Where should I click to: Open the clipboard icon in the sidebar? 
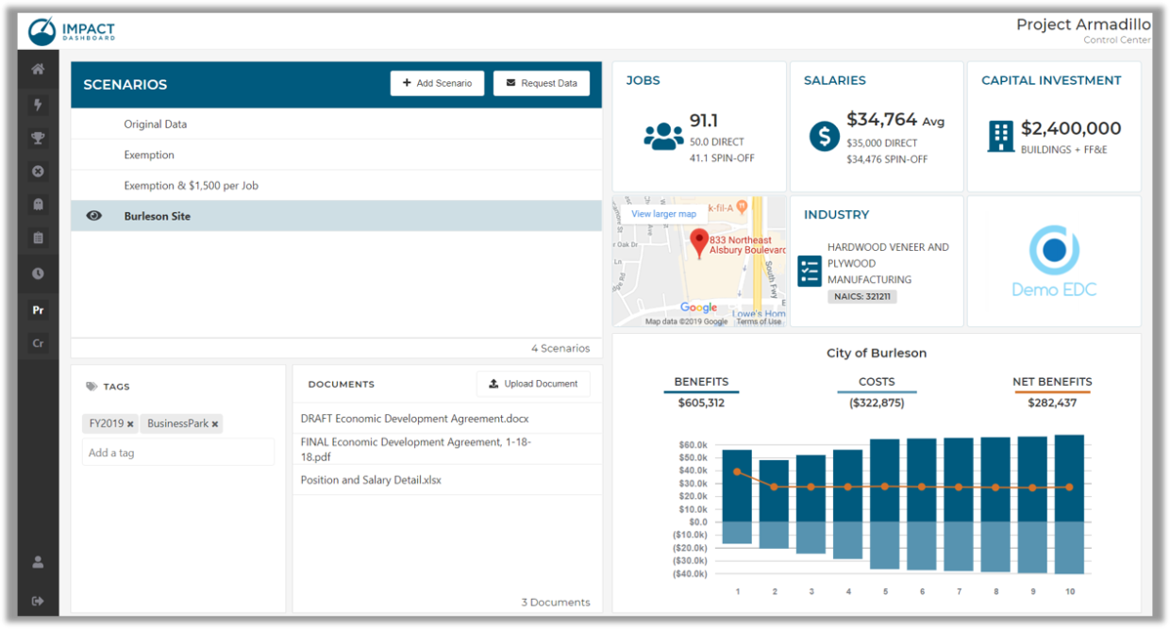[x=38, y=238]
